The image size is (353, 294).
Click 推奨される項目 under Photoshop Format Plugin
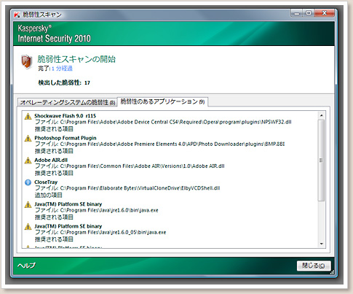(x=54, y=151)
